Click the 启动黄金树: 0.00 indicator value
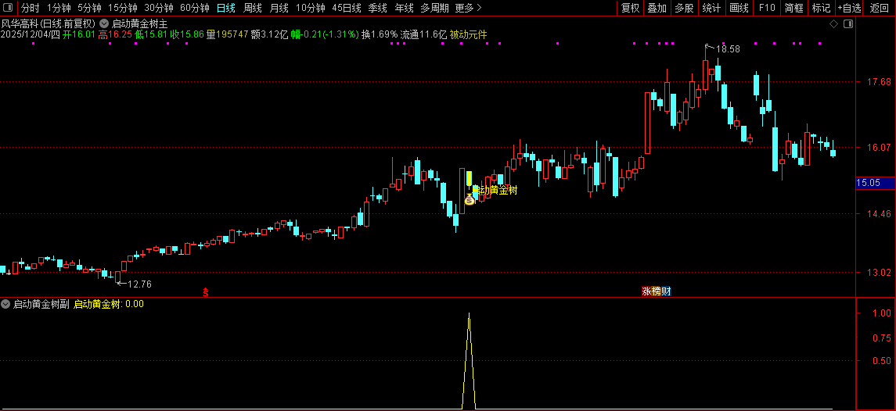 [109, 304]
